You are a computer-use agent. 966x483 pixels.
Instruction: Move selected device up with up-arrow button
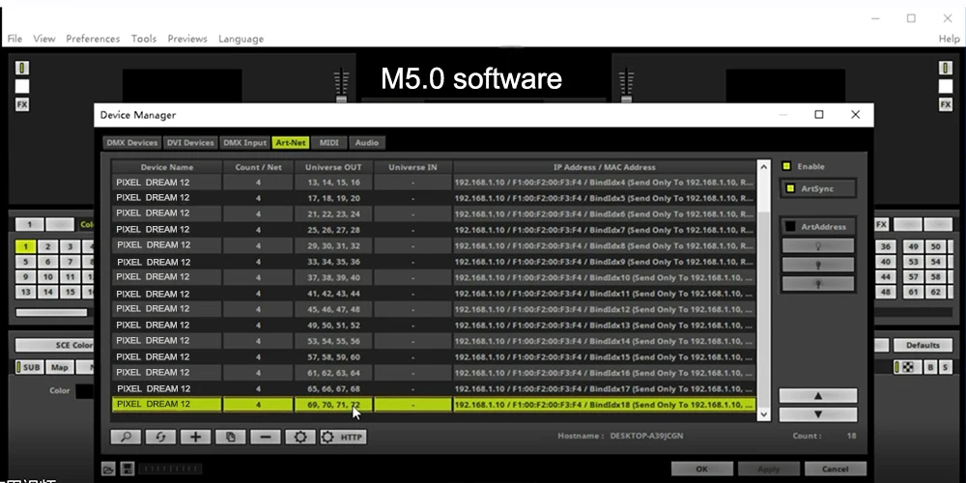[x=818, y=395]
